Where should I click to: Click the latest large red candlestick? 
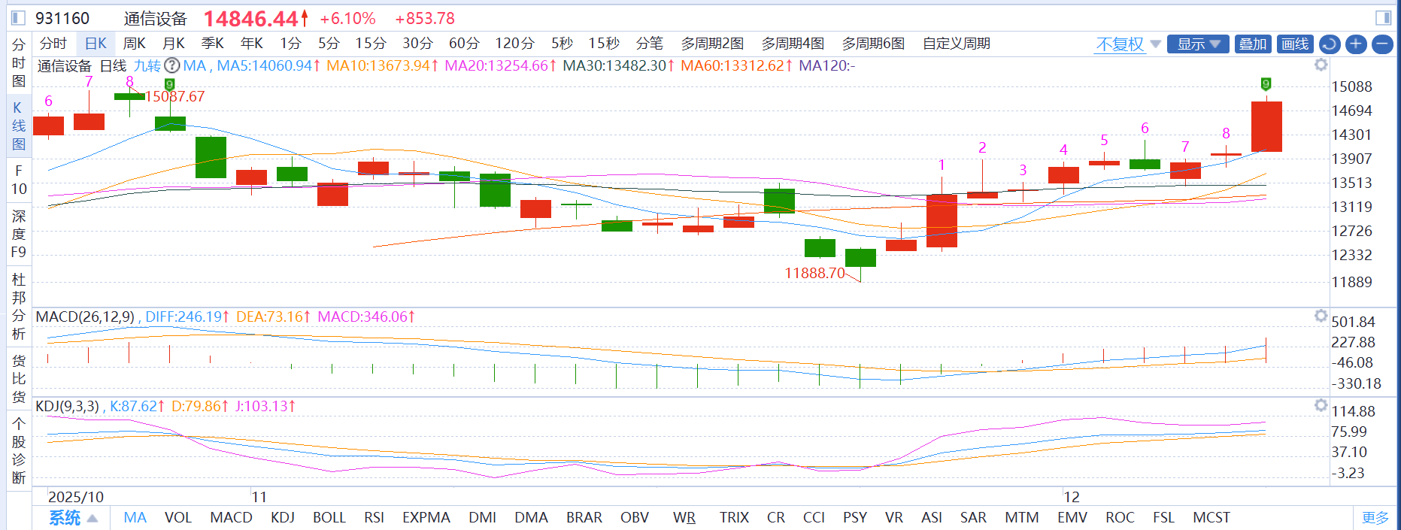(x=1266, y=126)
